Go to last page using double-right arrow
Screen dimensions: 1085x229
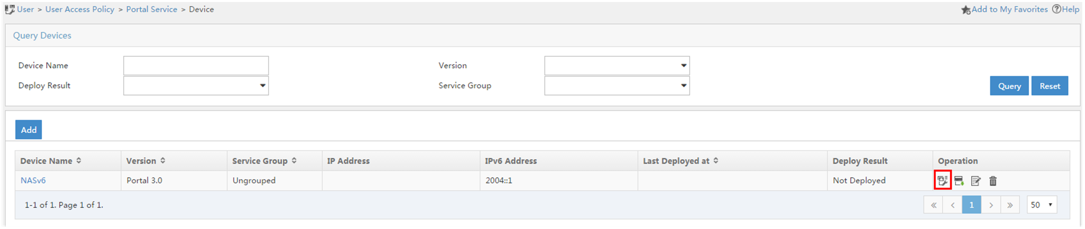(1010, 205)
